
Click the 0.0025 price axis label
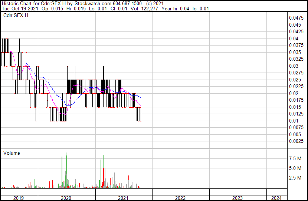click(297, 141)
